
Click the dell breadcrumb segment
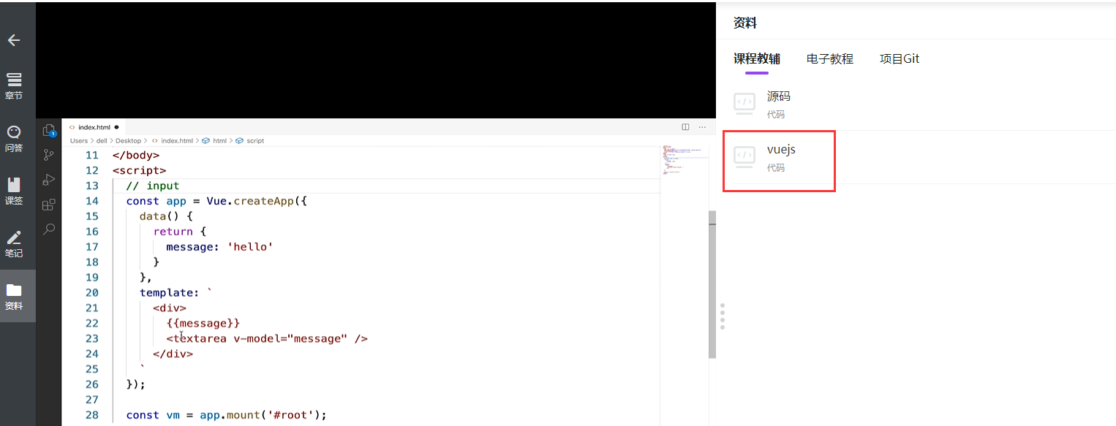tap(102, 140)
